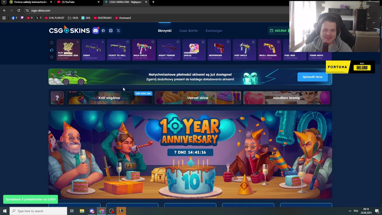Show best drops via thumbs-up icon
Image resolution: width=382 pixels, height=215 pixels.
click(x=52, y=50)
